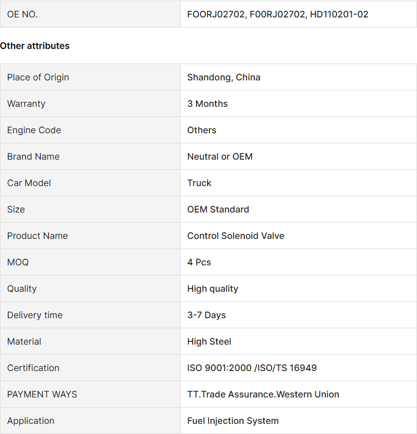The image size is (417, 434).
Task: Click the Other attributes heading
Action: (x=35, y=46)
